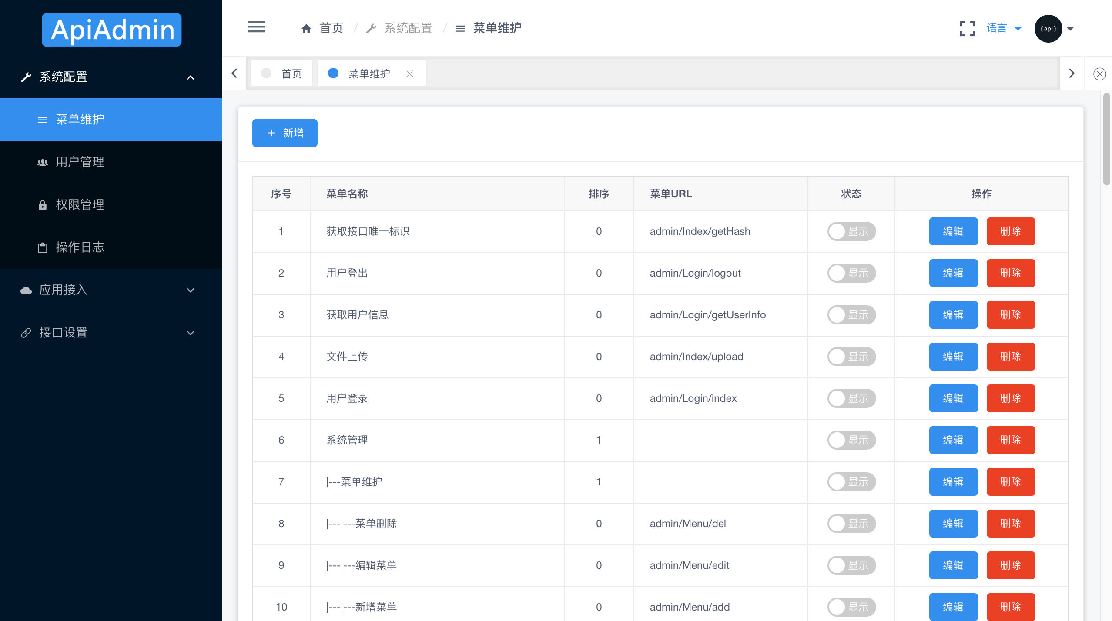Click the clipboard icon beside 操作日志

coord(43,248)
